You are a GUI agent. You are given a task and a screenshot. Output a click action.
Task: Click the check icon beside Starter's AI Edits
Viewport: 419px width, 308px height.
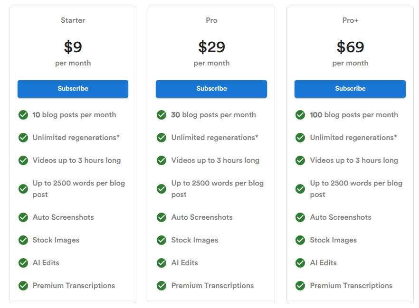pos(23,263)
